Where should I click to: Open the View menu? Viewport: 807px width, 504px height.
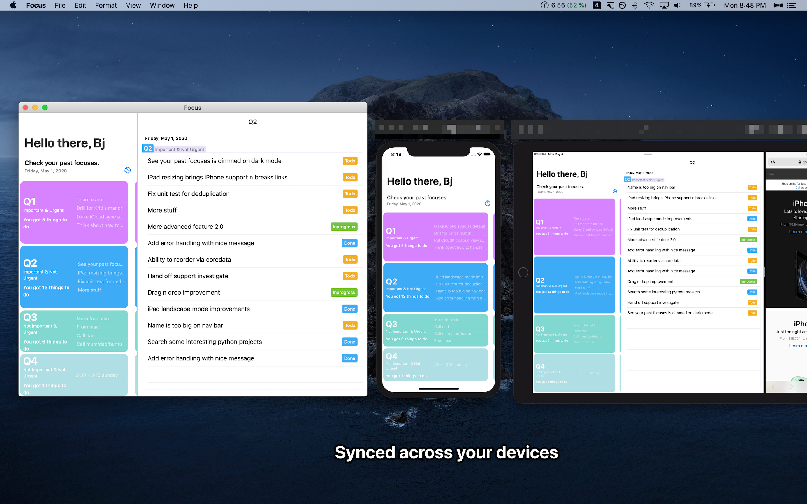pos(133,5)
